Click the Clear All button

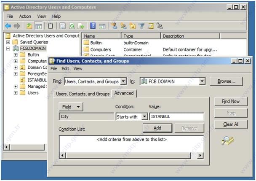pyautogui.click(x=231, y=124)
